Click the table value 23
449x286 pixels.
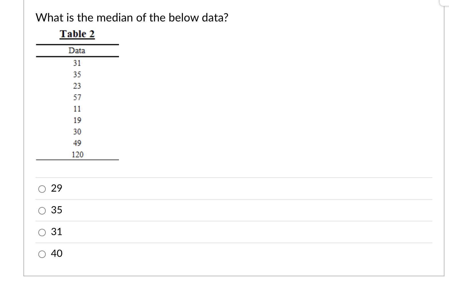pyautogui.click(x=77, y=86)
